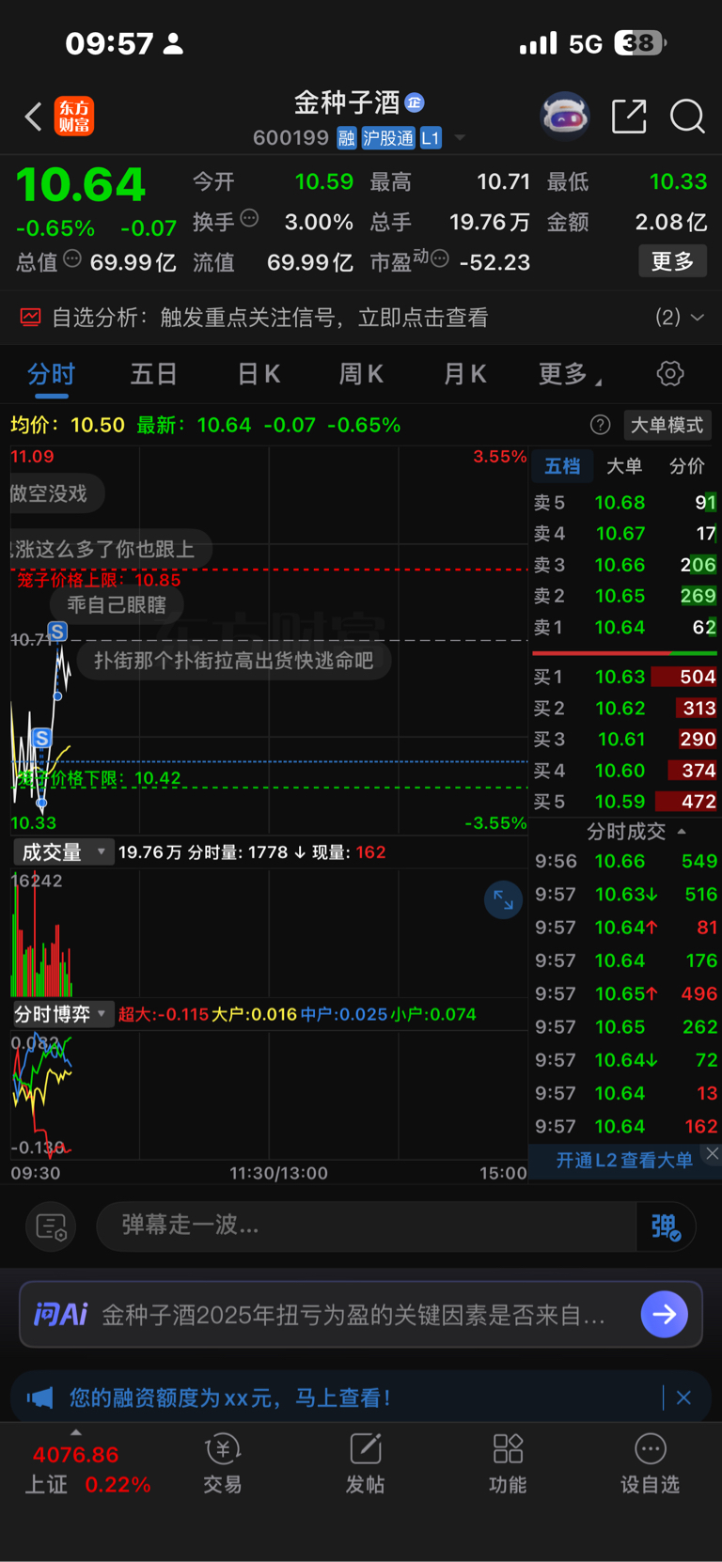Switch to 周K chart tab
This screenshot has width=722, height=1562.
coord(361,374)
